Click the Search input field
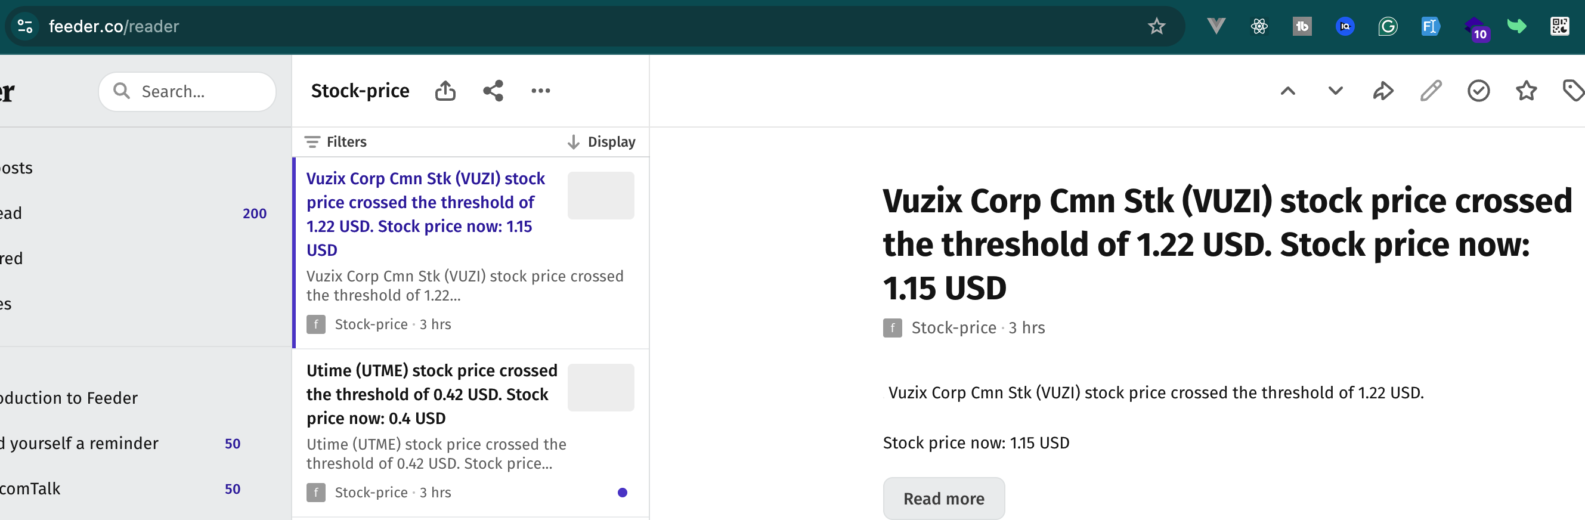Viewport: 1585px width, 520px height. pyautogui.click(x=187, y=92)
